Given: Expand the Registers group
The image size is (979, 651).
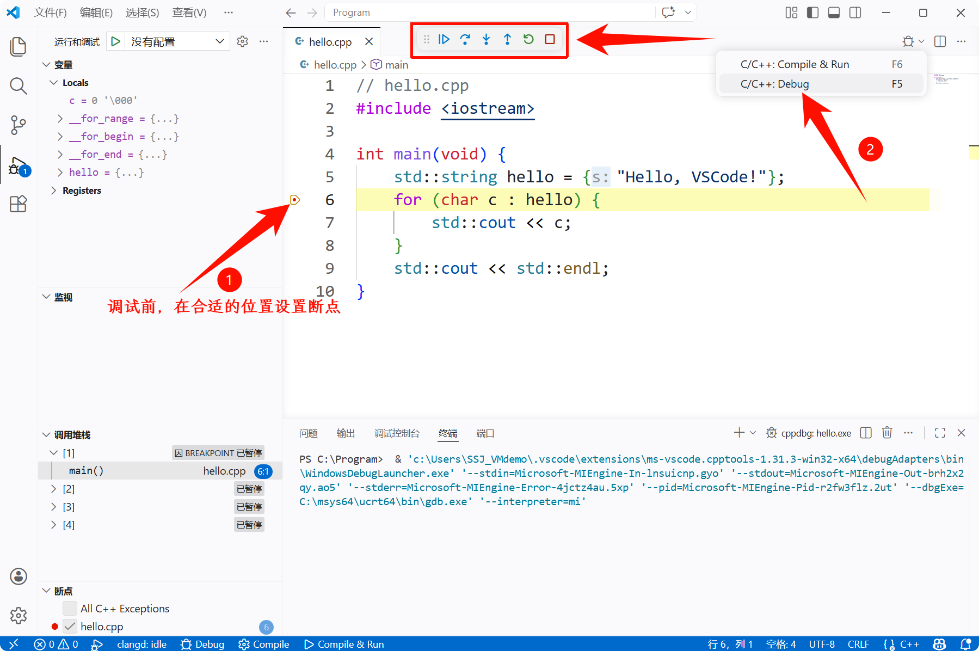Looking at the screenshot, I should coord(53,191).
